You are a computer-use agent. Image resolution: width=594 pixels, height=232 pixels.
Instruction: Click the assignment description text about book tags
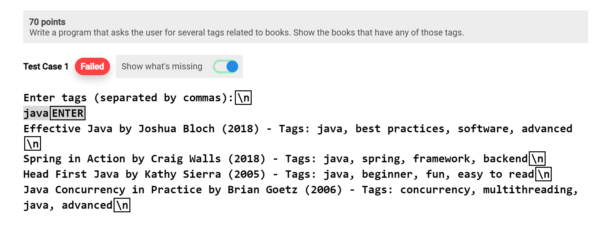pos(246,32)
